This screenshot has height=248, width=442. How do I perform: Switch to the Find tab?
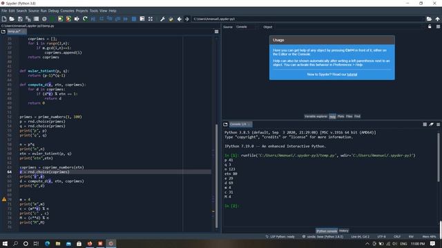point(357,116)
